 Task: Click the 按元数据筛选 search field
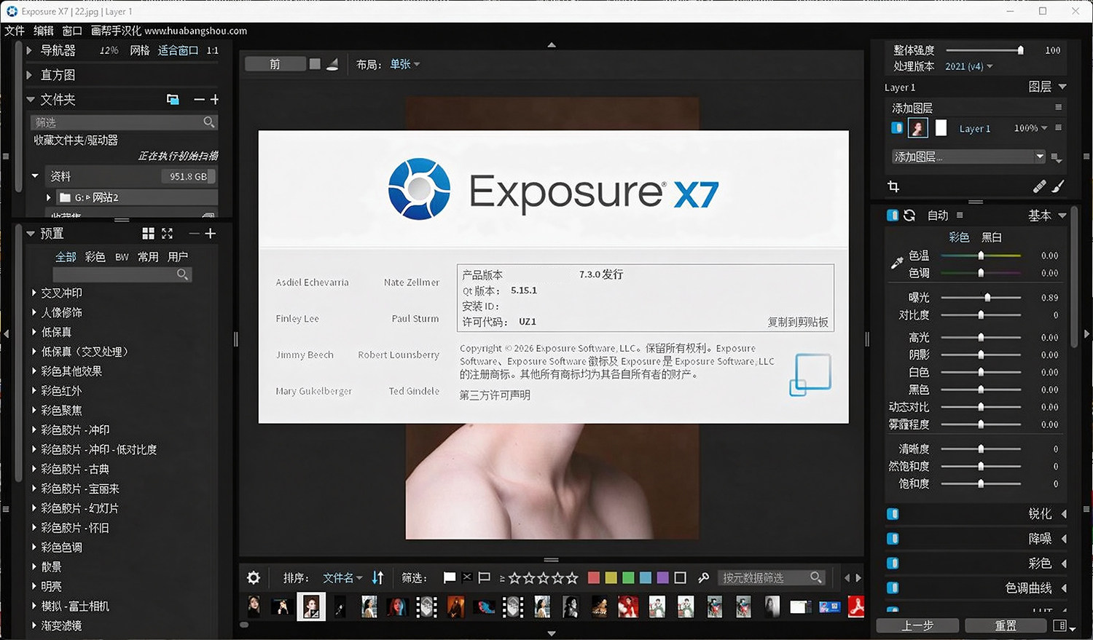click(772, 577)
